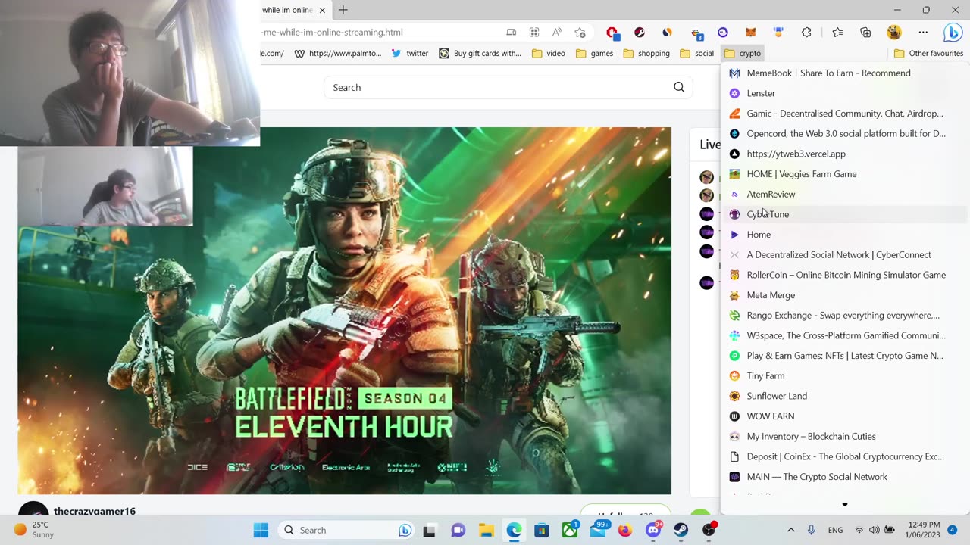Viewport: 970px width, 545px height.
Task: Open the CyberTune bookmark
Action: pyautogui.click(x=845, y=214)
